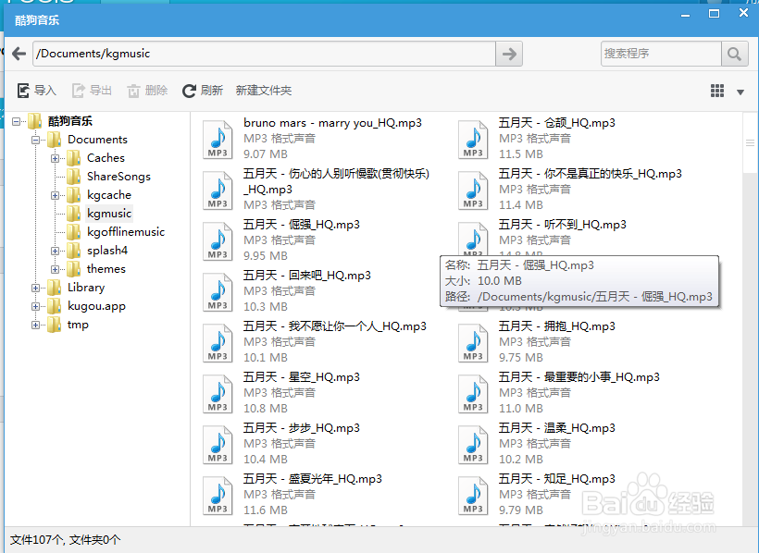The width and height of the screenshot is (759, 553).
Task: Click the MP3 icon of 知足_HQ.mp3
Action: click(473, 496)
